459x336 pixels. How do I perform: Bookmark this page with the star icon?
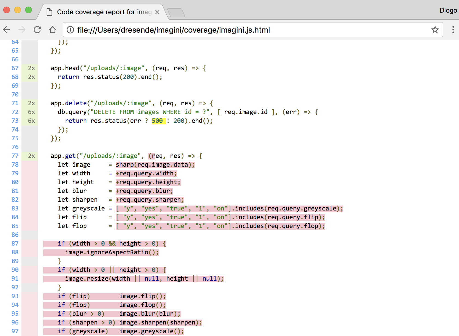click(x=435, y=30)
